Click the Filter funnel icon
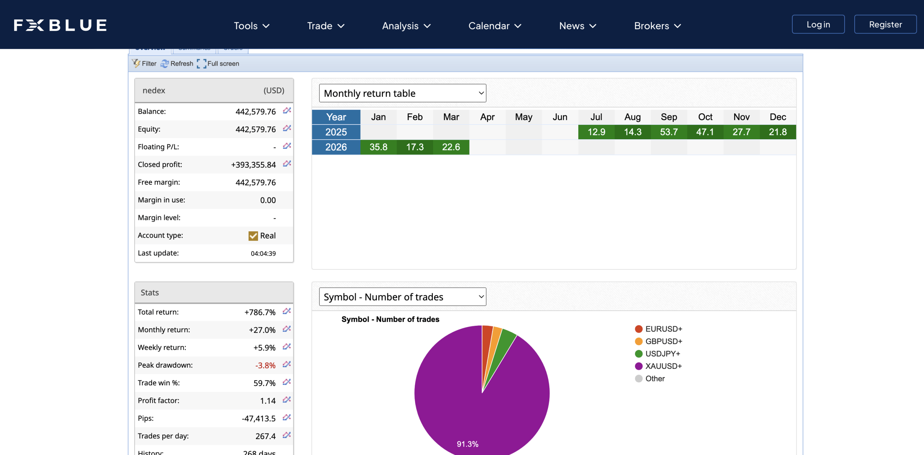This screenshot has height=455, width=924. tap(136, 64)
